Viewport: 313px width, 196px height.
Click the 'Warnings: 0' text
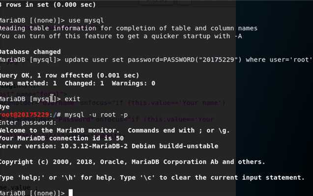(x=133, y=83)
